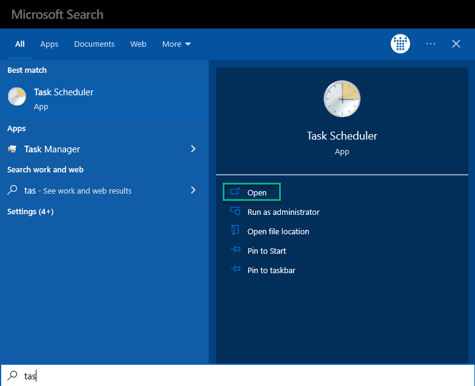Choose Run as administrator

point(283,212)
